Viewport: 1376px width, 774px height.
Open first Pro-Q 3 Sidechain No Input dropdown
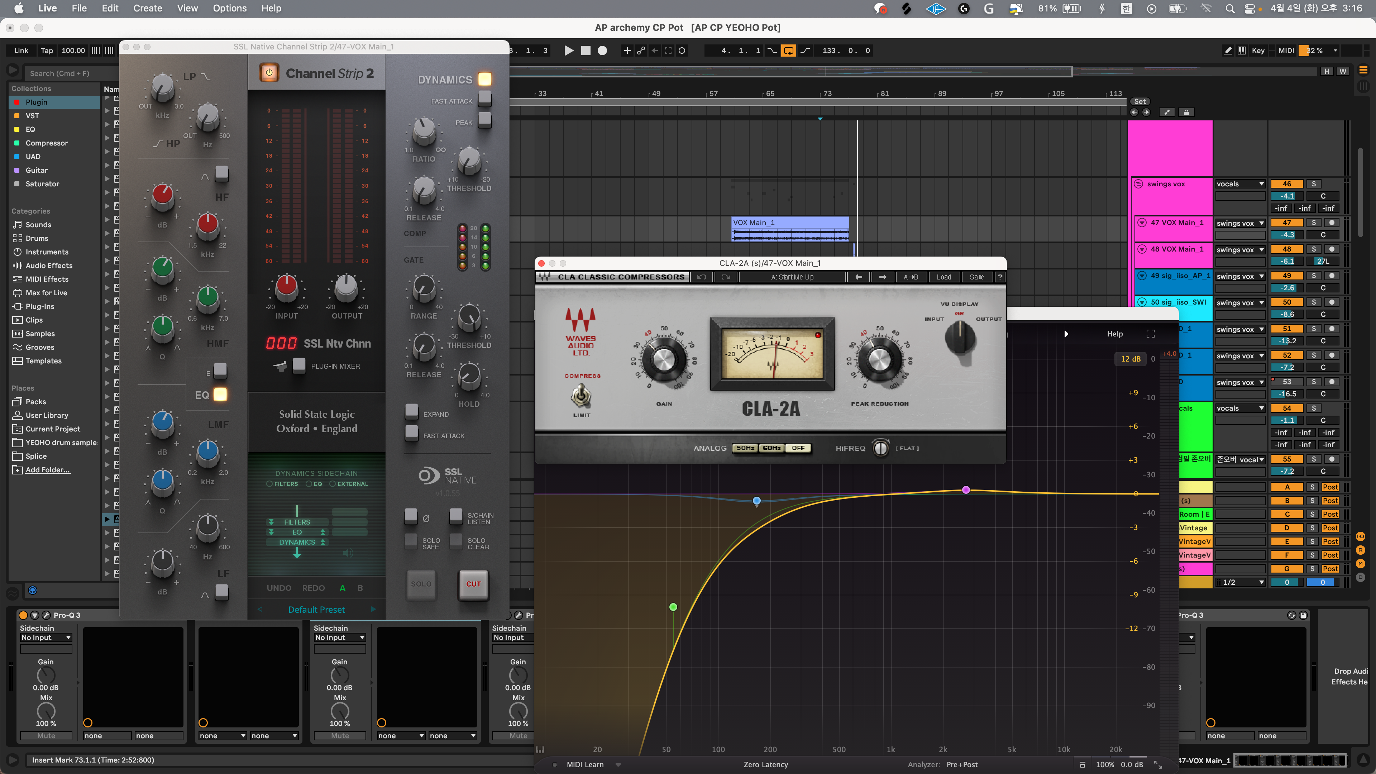click(46, 637)
